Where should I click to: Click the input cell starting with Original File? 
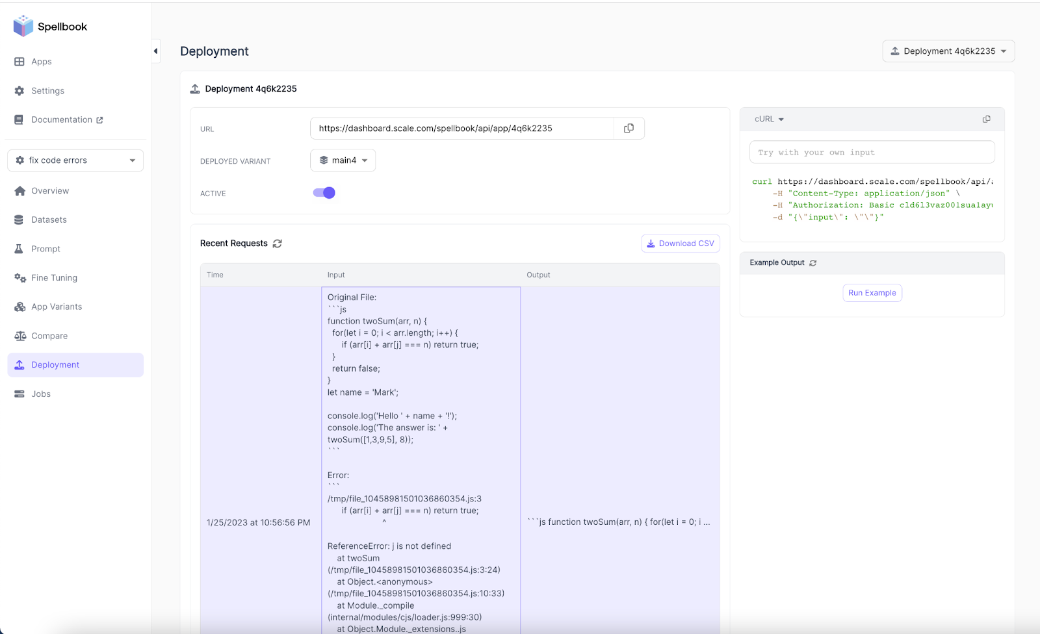(421, 461)
